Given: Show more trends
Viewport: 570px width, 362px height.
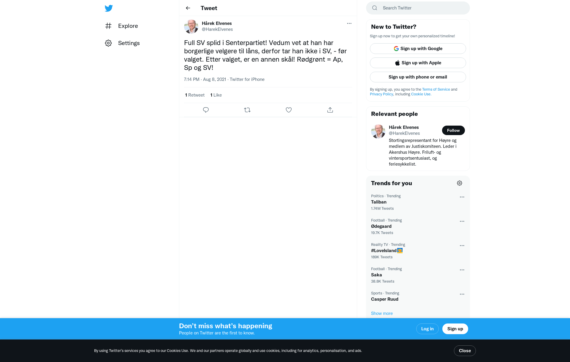Looking at the screenshot, I should coord(381,313).
